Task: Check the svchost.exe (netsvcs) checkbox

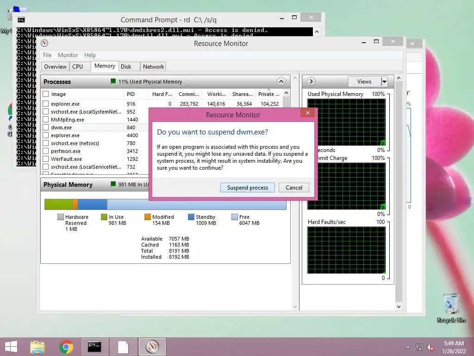Action: coord(46,143)
